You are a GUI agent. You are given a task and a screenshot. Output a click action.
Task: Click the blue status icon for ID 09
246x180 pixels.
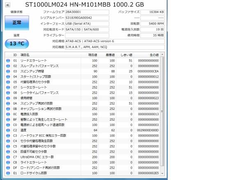pyautogui.click(x=8, y=98)
